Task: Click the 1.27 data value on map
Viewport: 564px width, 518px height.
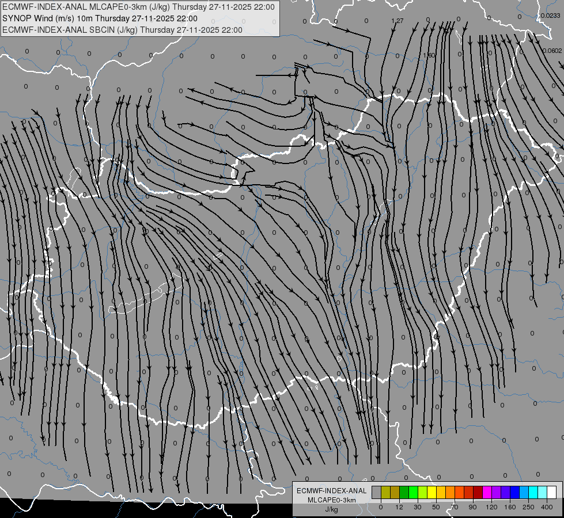Action: click(x=398, y=21)
